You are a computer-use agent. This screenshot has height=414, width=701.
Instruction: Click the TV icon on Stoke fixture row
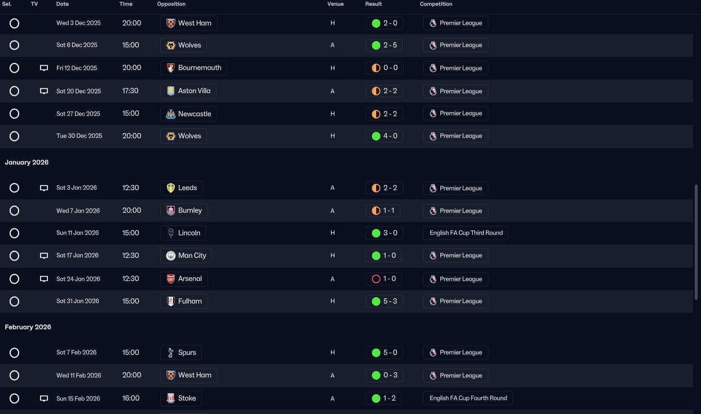pyautogui.click(x=44, y=398)
